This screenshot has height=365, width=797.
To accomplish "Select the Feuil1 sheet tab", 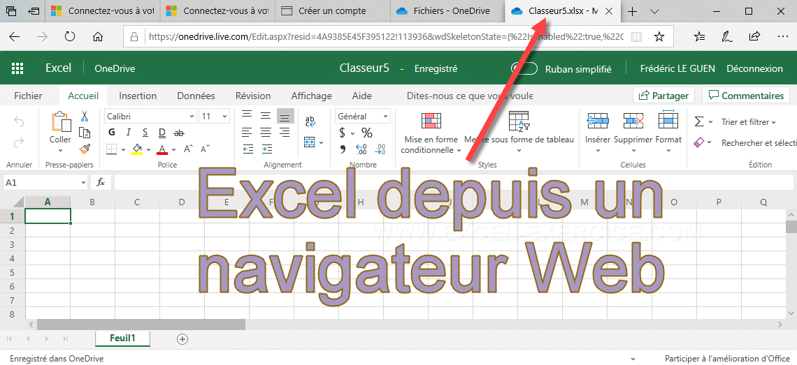I will [122, 338].
